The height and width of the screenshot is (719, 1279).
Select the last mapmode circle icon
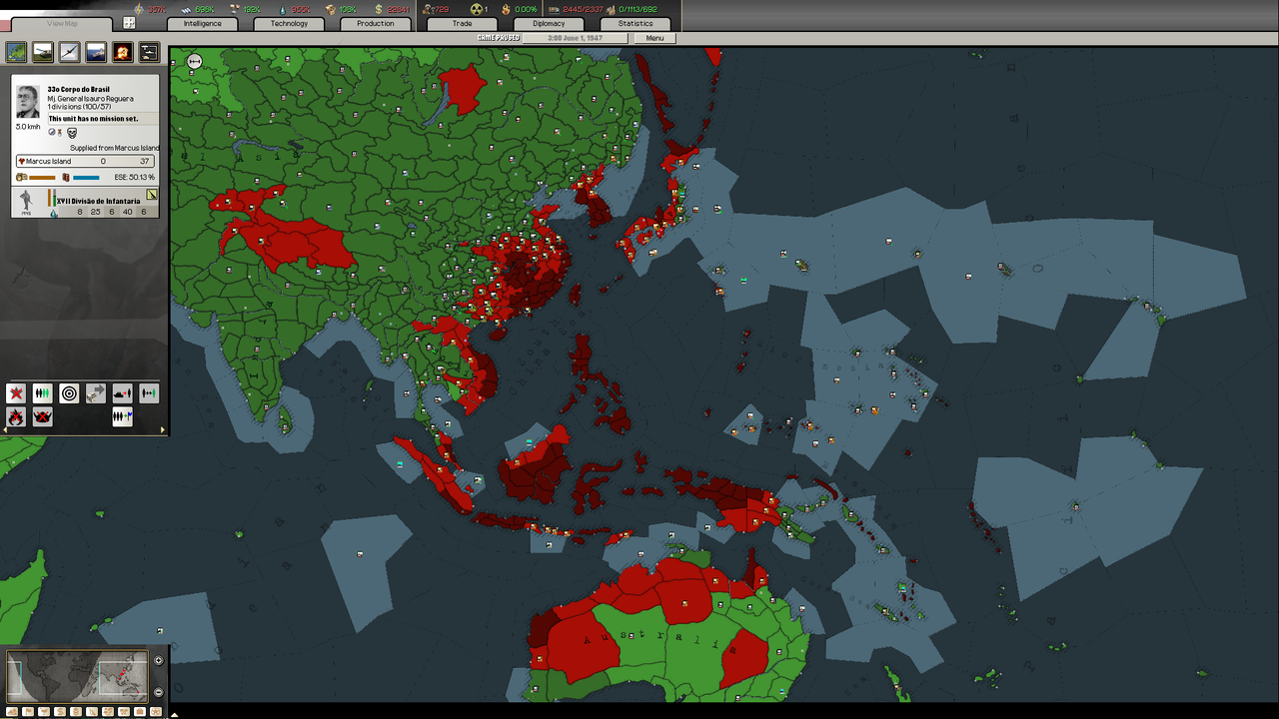click(x=156, y=711)
